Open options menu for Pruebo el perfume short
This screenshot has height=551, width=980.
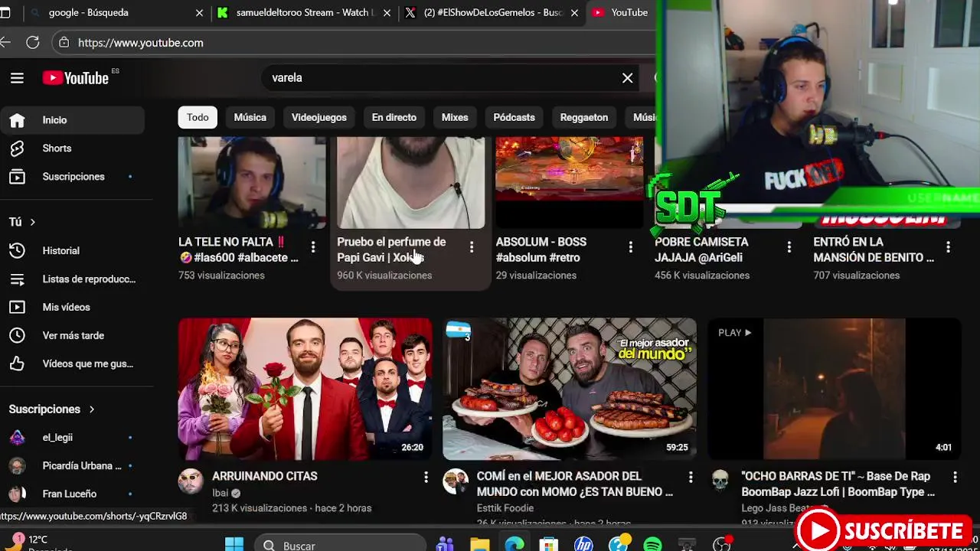point(472,246)
